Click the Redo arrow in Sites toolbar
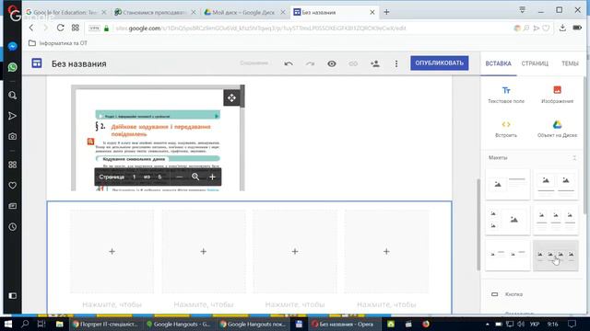590x331 pixels. pyautogui.click(x=310, y=63)
